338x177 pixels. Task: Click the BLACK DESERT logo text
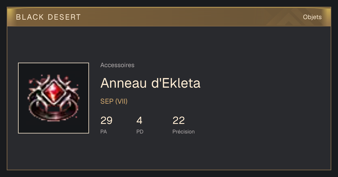click(48, 17)
